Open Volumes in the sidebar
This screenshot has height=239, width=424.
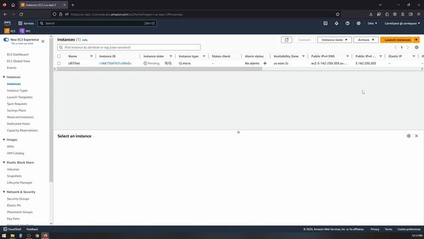pos(13,169)
